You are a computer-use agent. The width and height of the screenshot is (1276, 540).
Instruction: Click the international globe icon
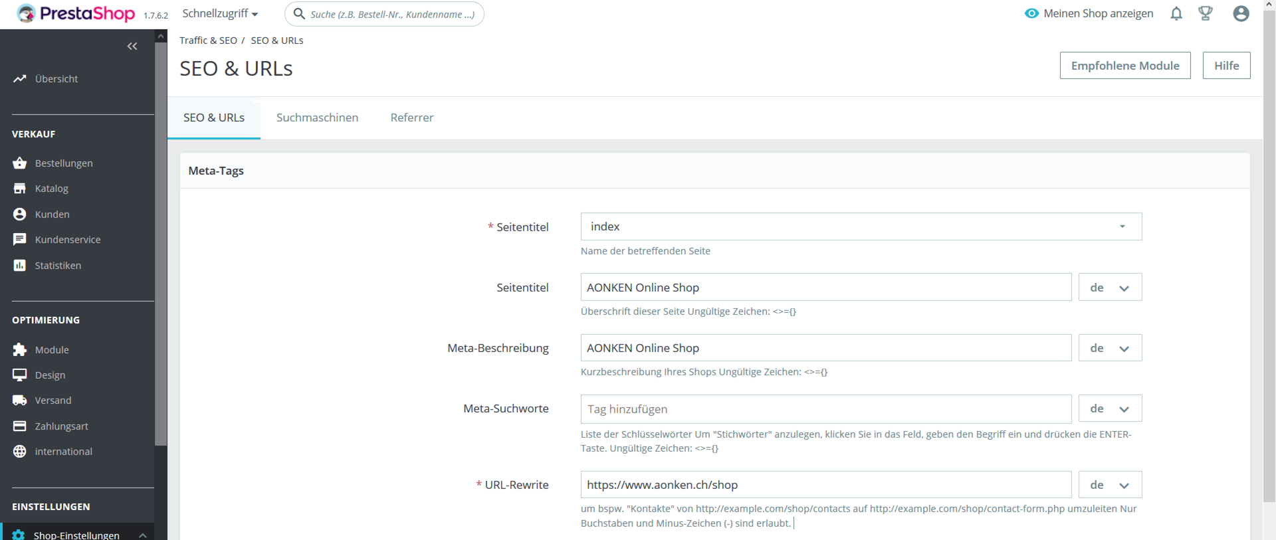coord(20,452)
